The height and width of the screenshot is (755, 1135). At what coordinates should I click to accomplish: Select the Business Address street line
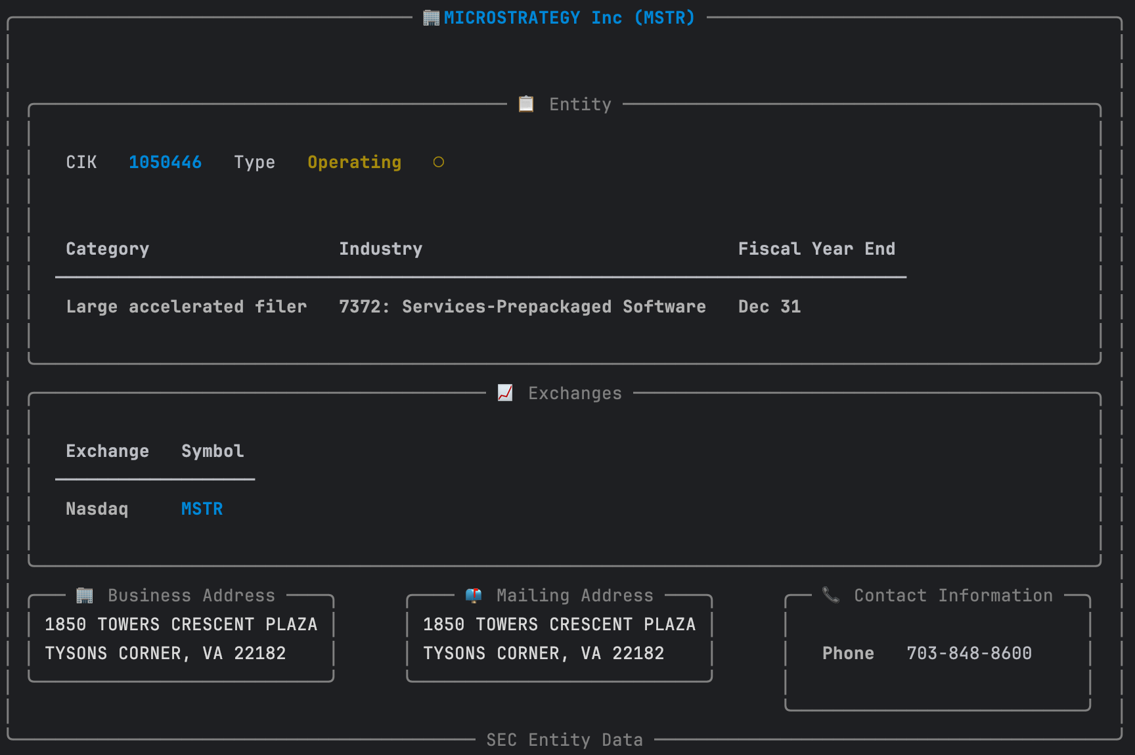click(x=181, y=624)
